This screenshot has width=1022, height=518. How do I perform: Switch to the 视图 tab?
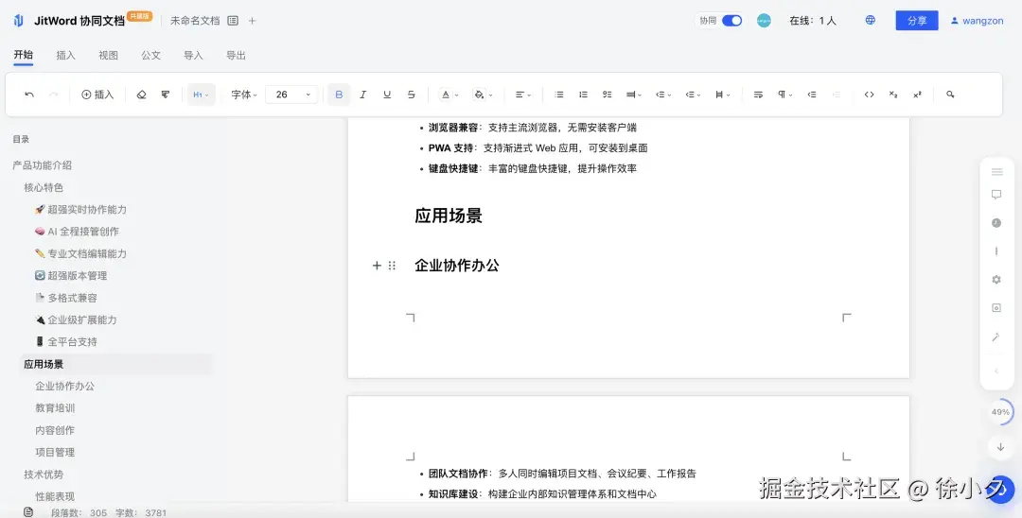[108, 56]
